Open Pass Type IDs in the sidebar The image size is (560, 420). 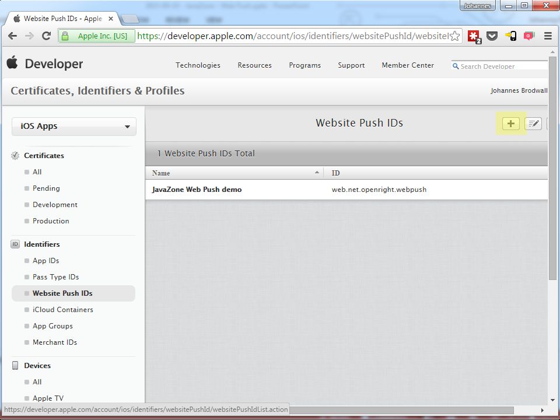(56, 277)
